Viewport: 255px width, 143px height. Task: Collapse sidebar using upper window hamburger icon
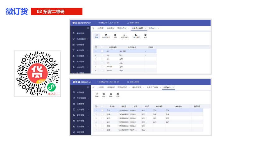pos(88,28)
